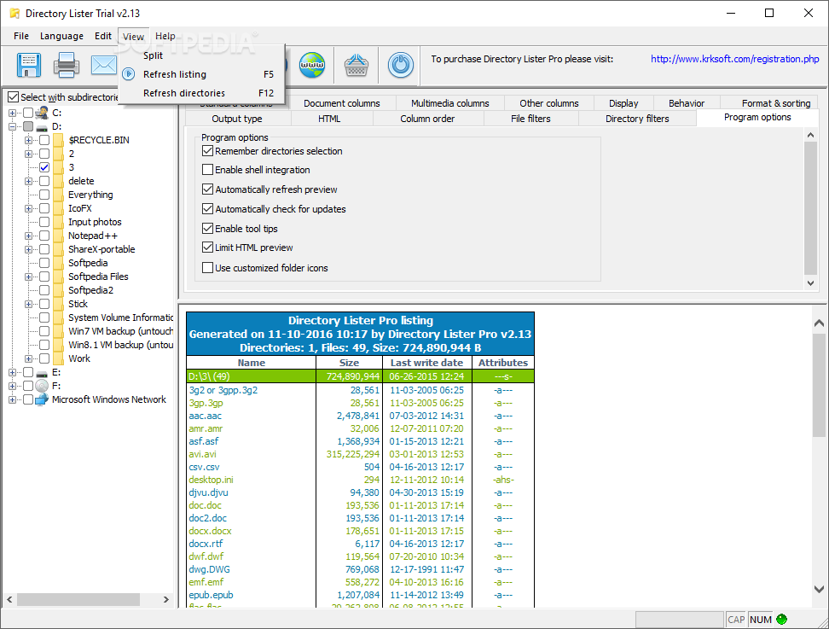Expand the IcoFX folder node

[28, 208]
